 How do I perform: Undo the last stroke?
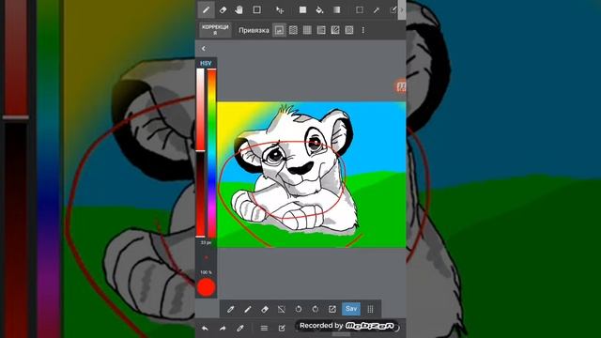click(205, 328)
